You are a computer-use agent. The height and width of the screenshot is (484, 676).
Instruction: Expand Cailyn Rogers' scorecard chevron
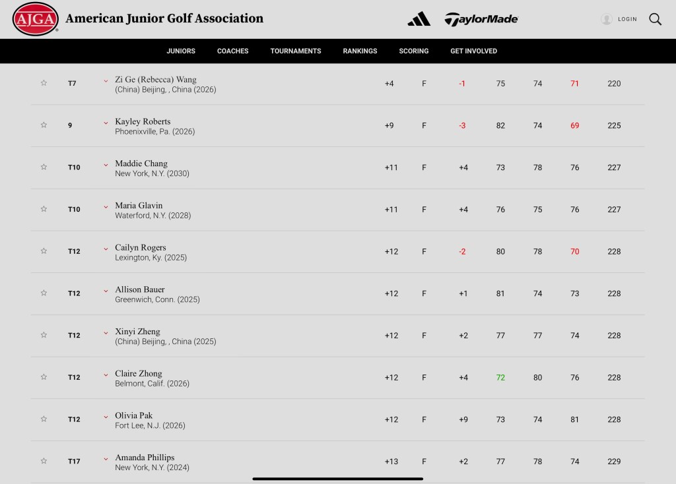pos(106,249)
